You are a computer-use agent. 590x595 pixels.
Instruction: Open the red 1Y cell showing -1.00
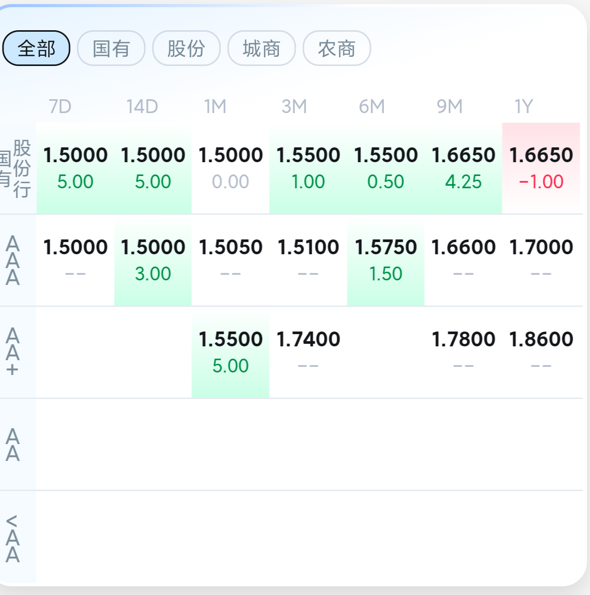[541, 168]
